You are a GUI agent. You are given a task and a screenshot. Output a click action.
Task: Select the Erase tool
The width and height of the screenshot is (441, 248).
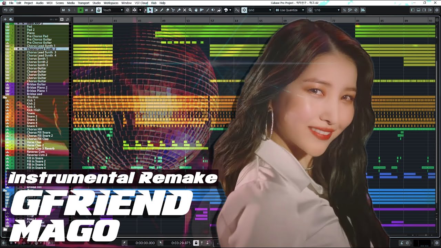pyautogui.click(x=167, y=10)
